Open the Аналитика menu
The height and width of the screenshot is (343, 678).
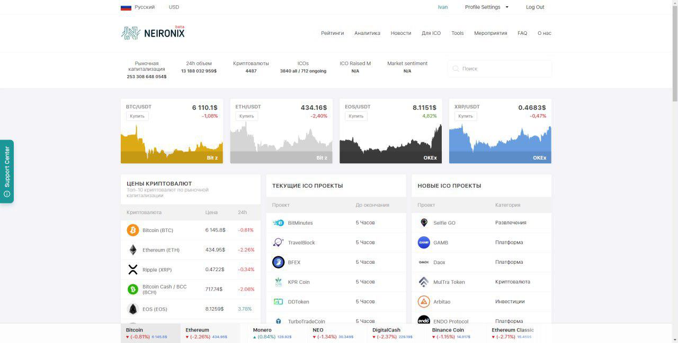[x=367, y=33]
